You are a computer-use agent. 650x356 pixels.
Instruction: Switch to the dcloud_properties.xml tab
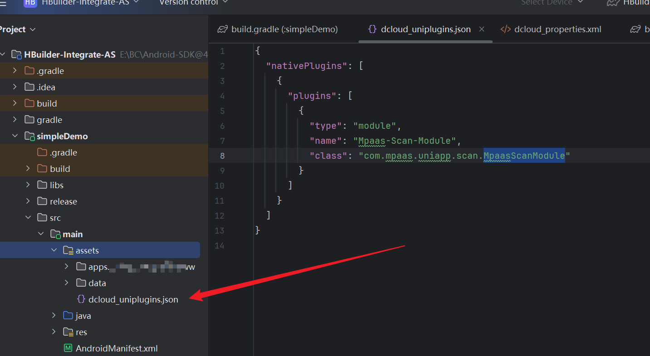point(557,29)
